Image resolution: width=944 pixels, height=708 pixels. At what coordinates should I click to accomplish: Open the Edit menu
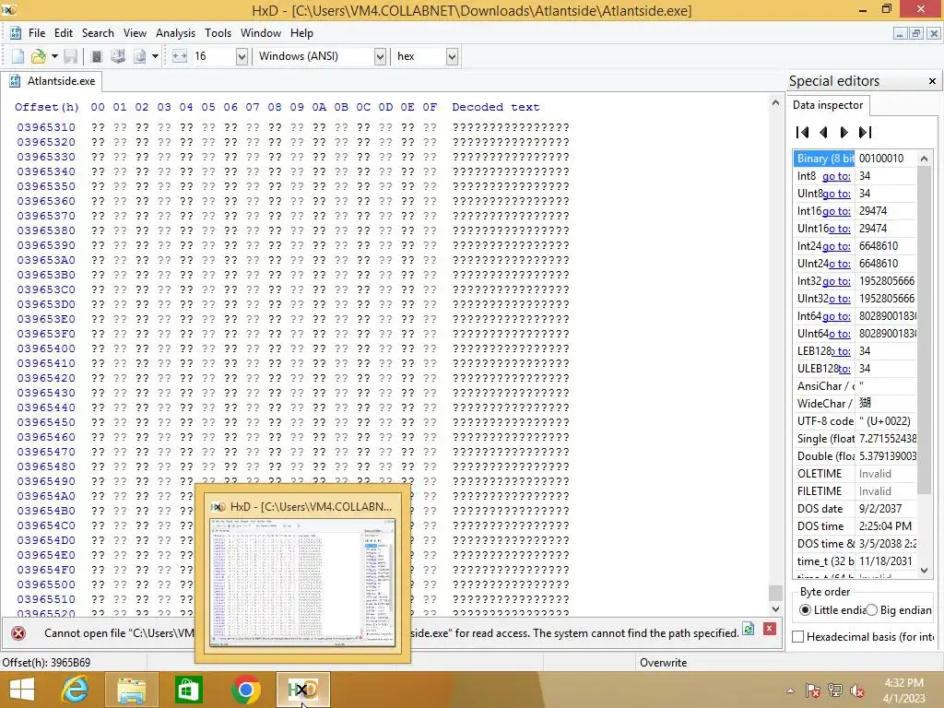(64, 33)
